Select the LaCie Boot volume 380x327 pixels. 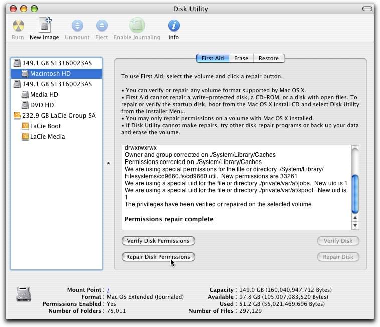point(57,126)
